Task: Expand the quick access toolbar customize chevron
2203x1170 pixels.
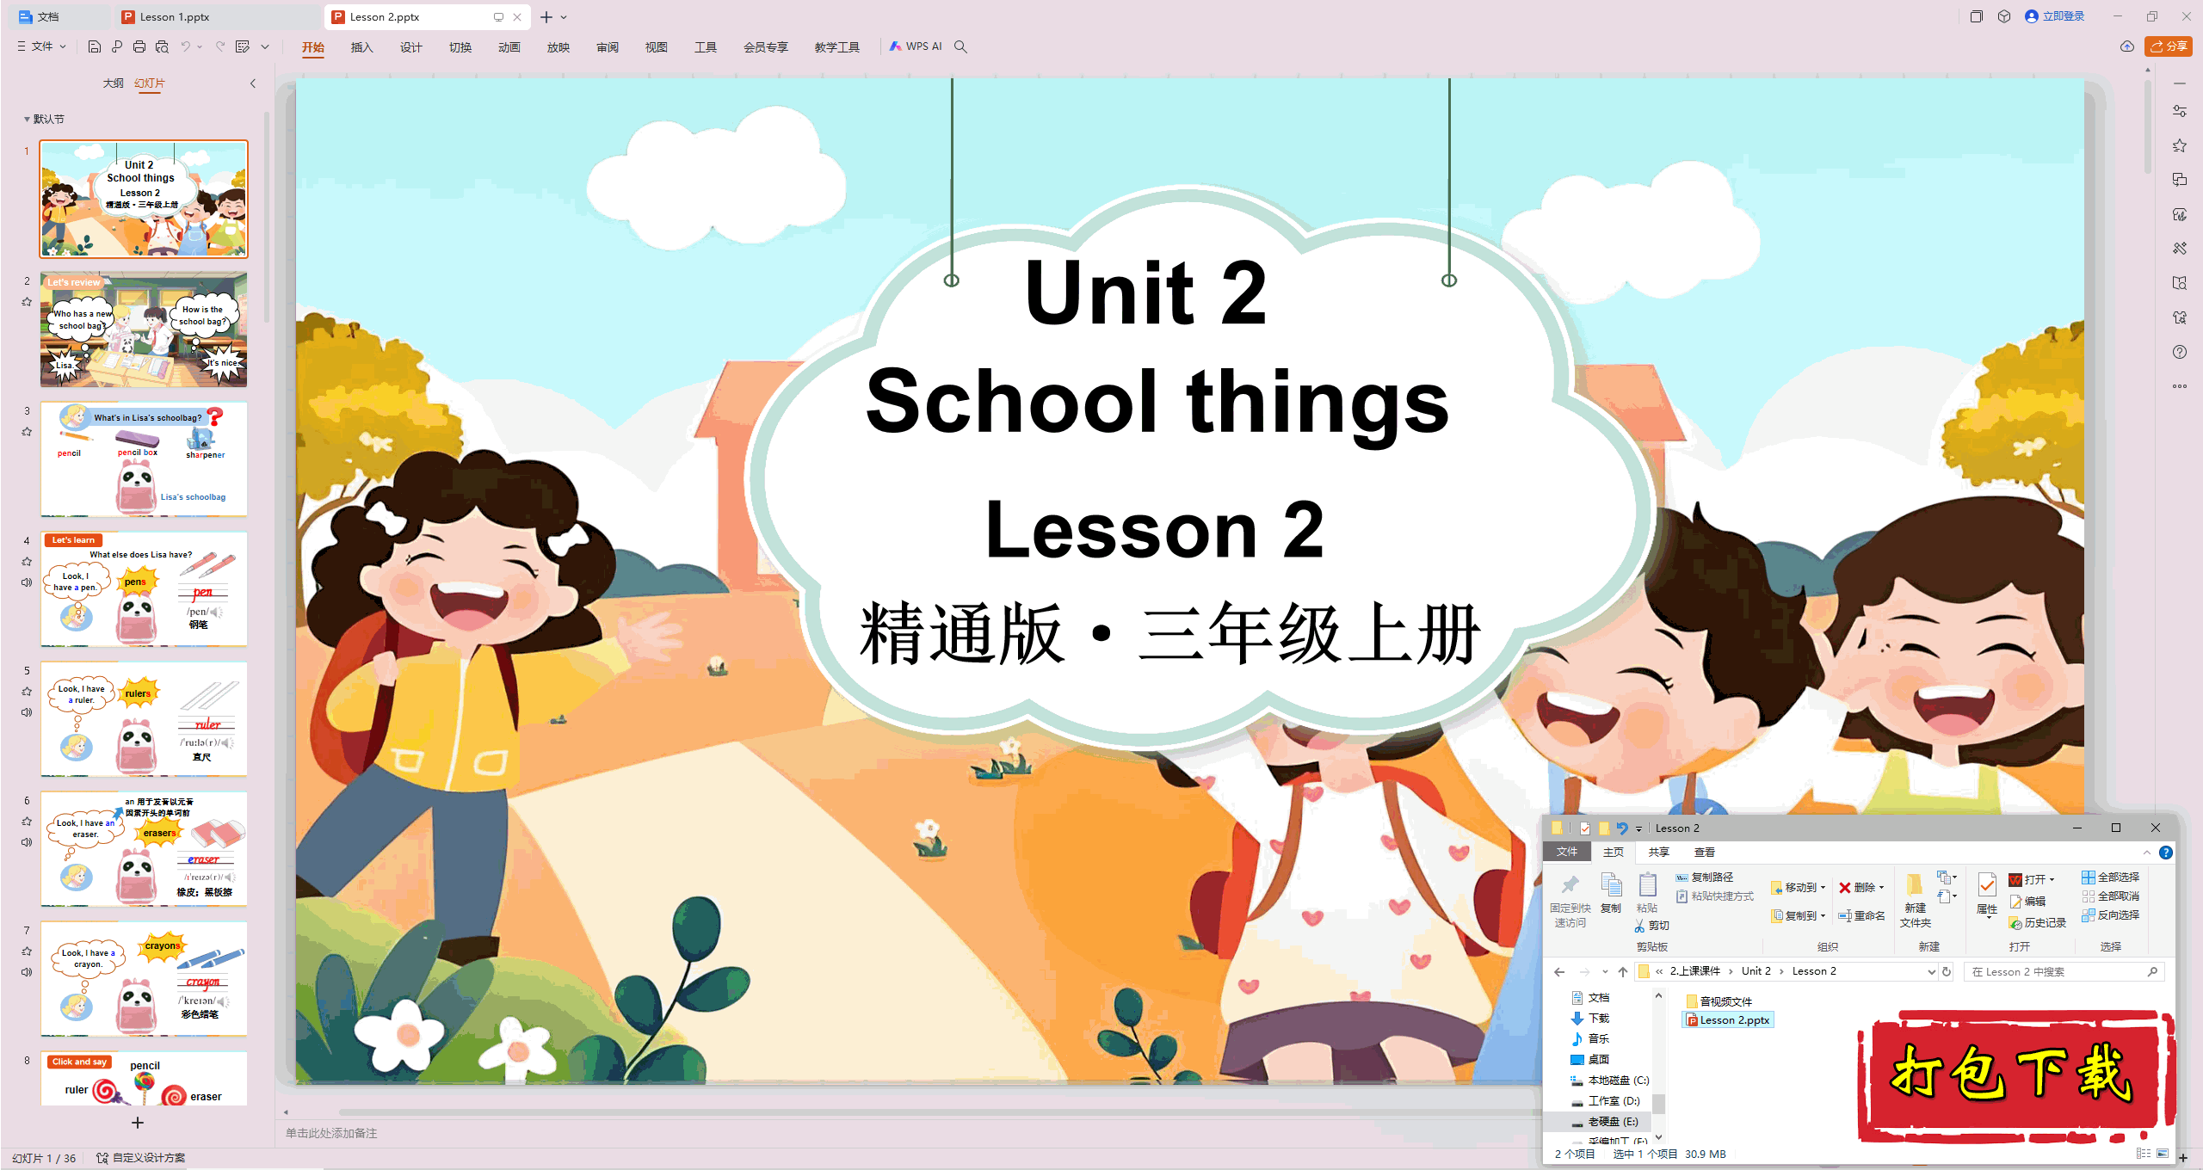Action: [265, 46]
